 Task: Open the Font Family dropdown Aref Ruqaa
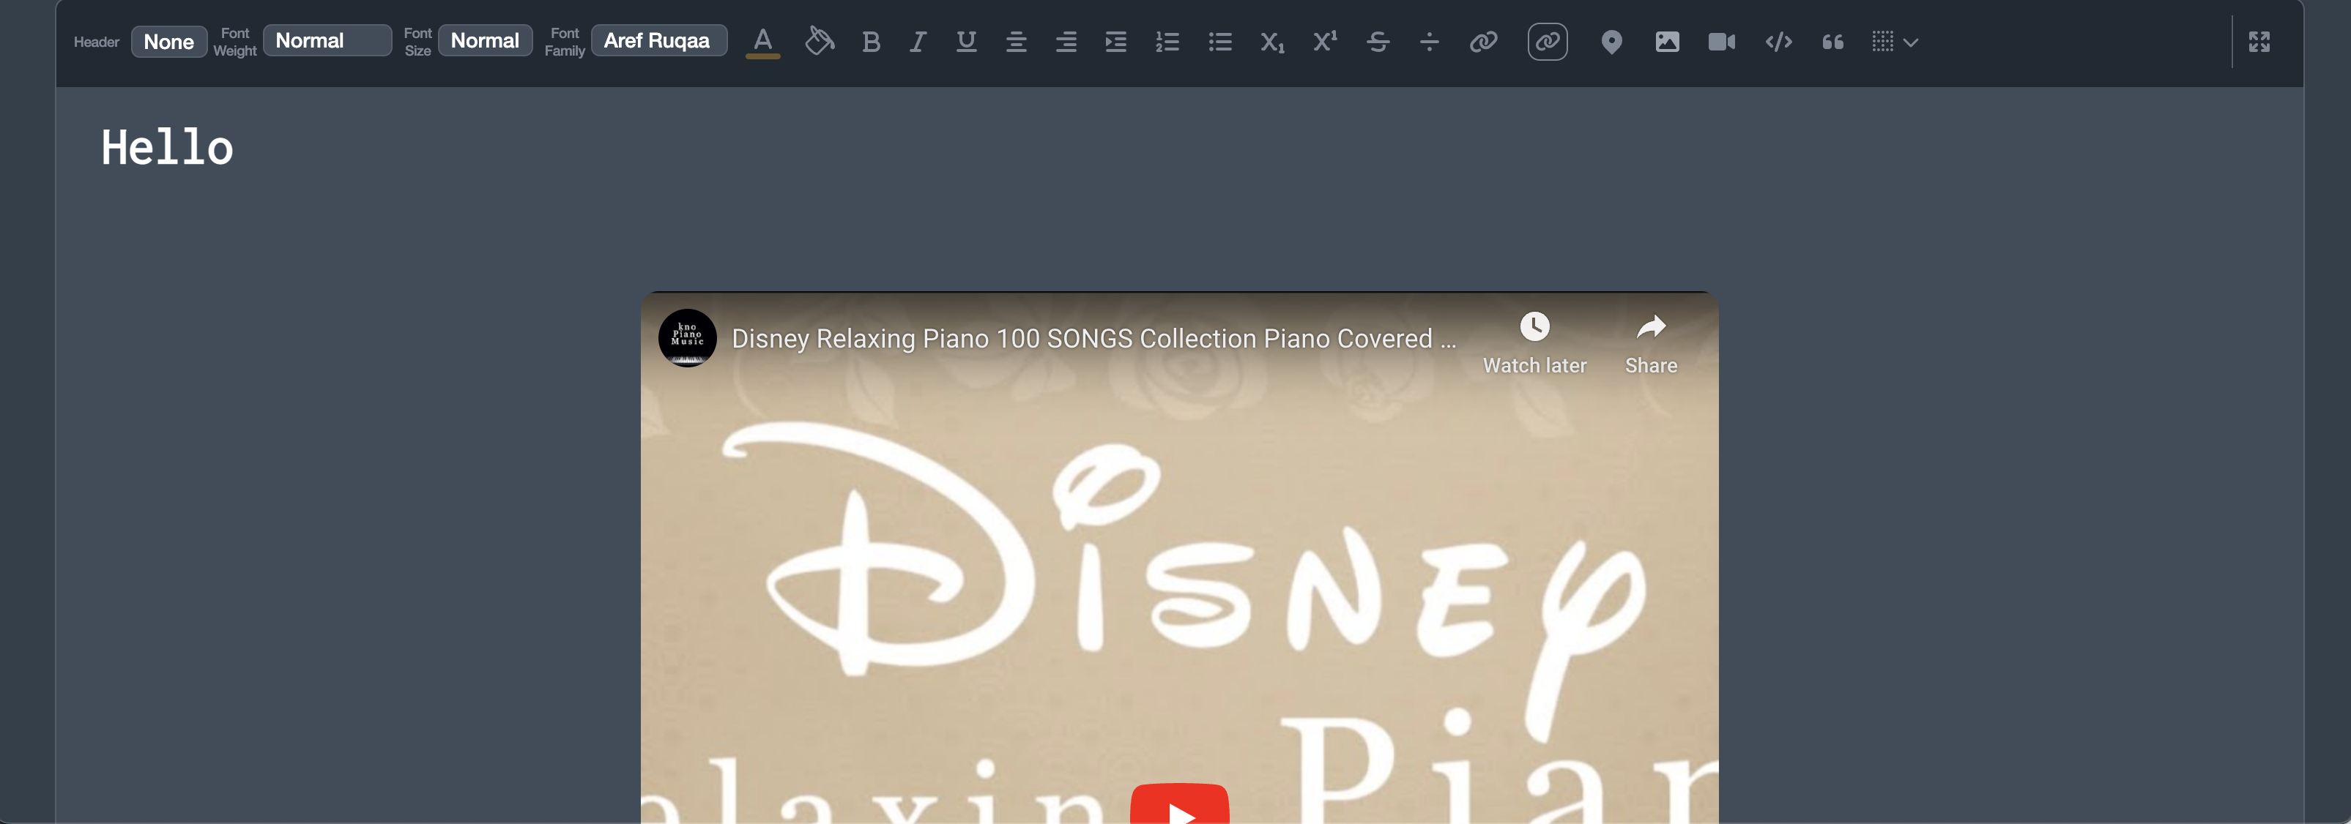pos(658,41)
